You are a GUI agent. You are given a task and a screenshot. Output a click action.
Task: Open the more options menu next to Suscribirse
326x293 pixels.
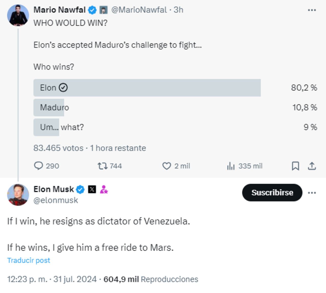(312, 193)
